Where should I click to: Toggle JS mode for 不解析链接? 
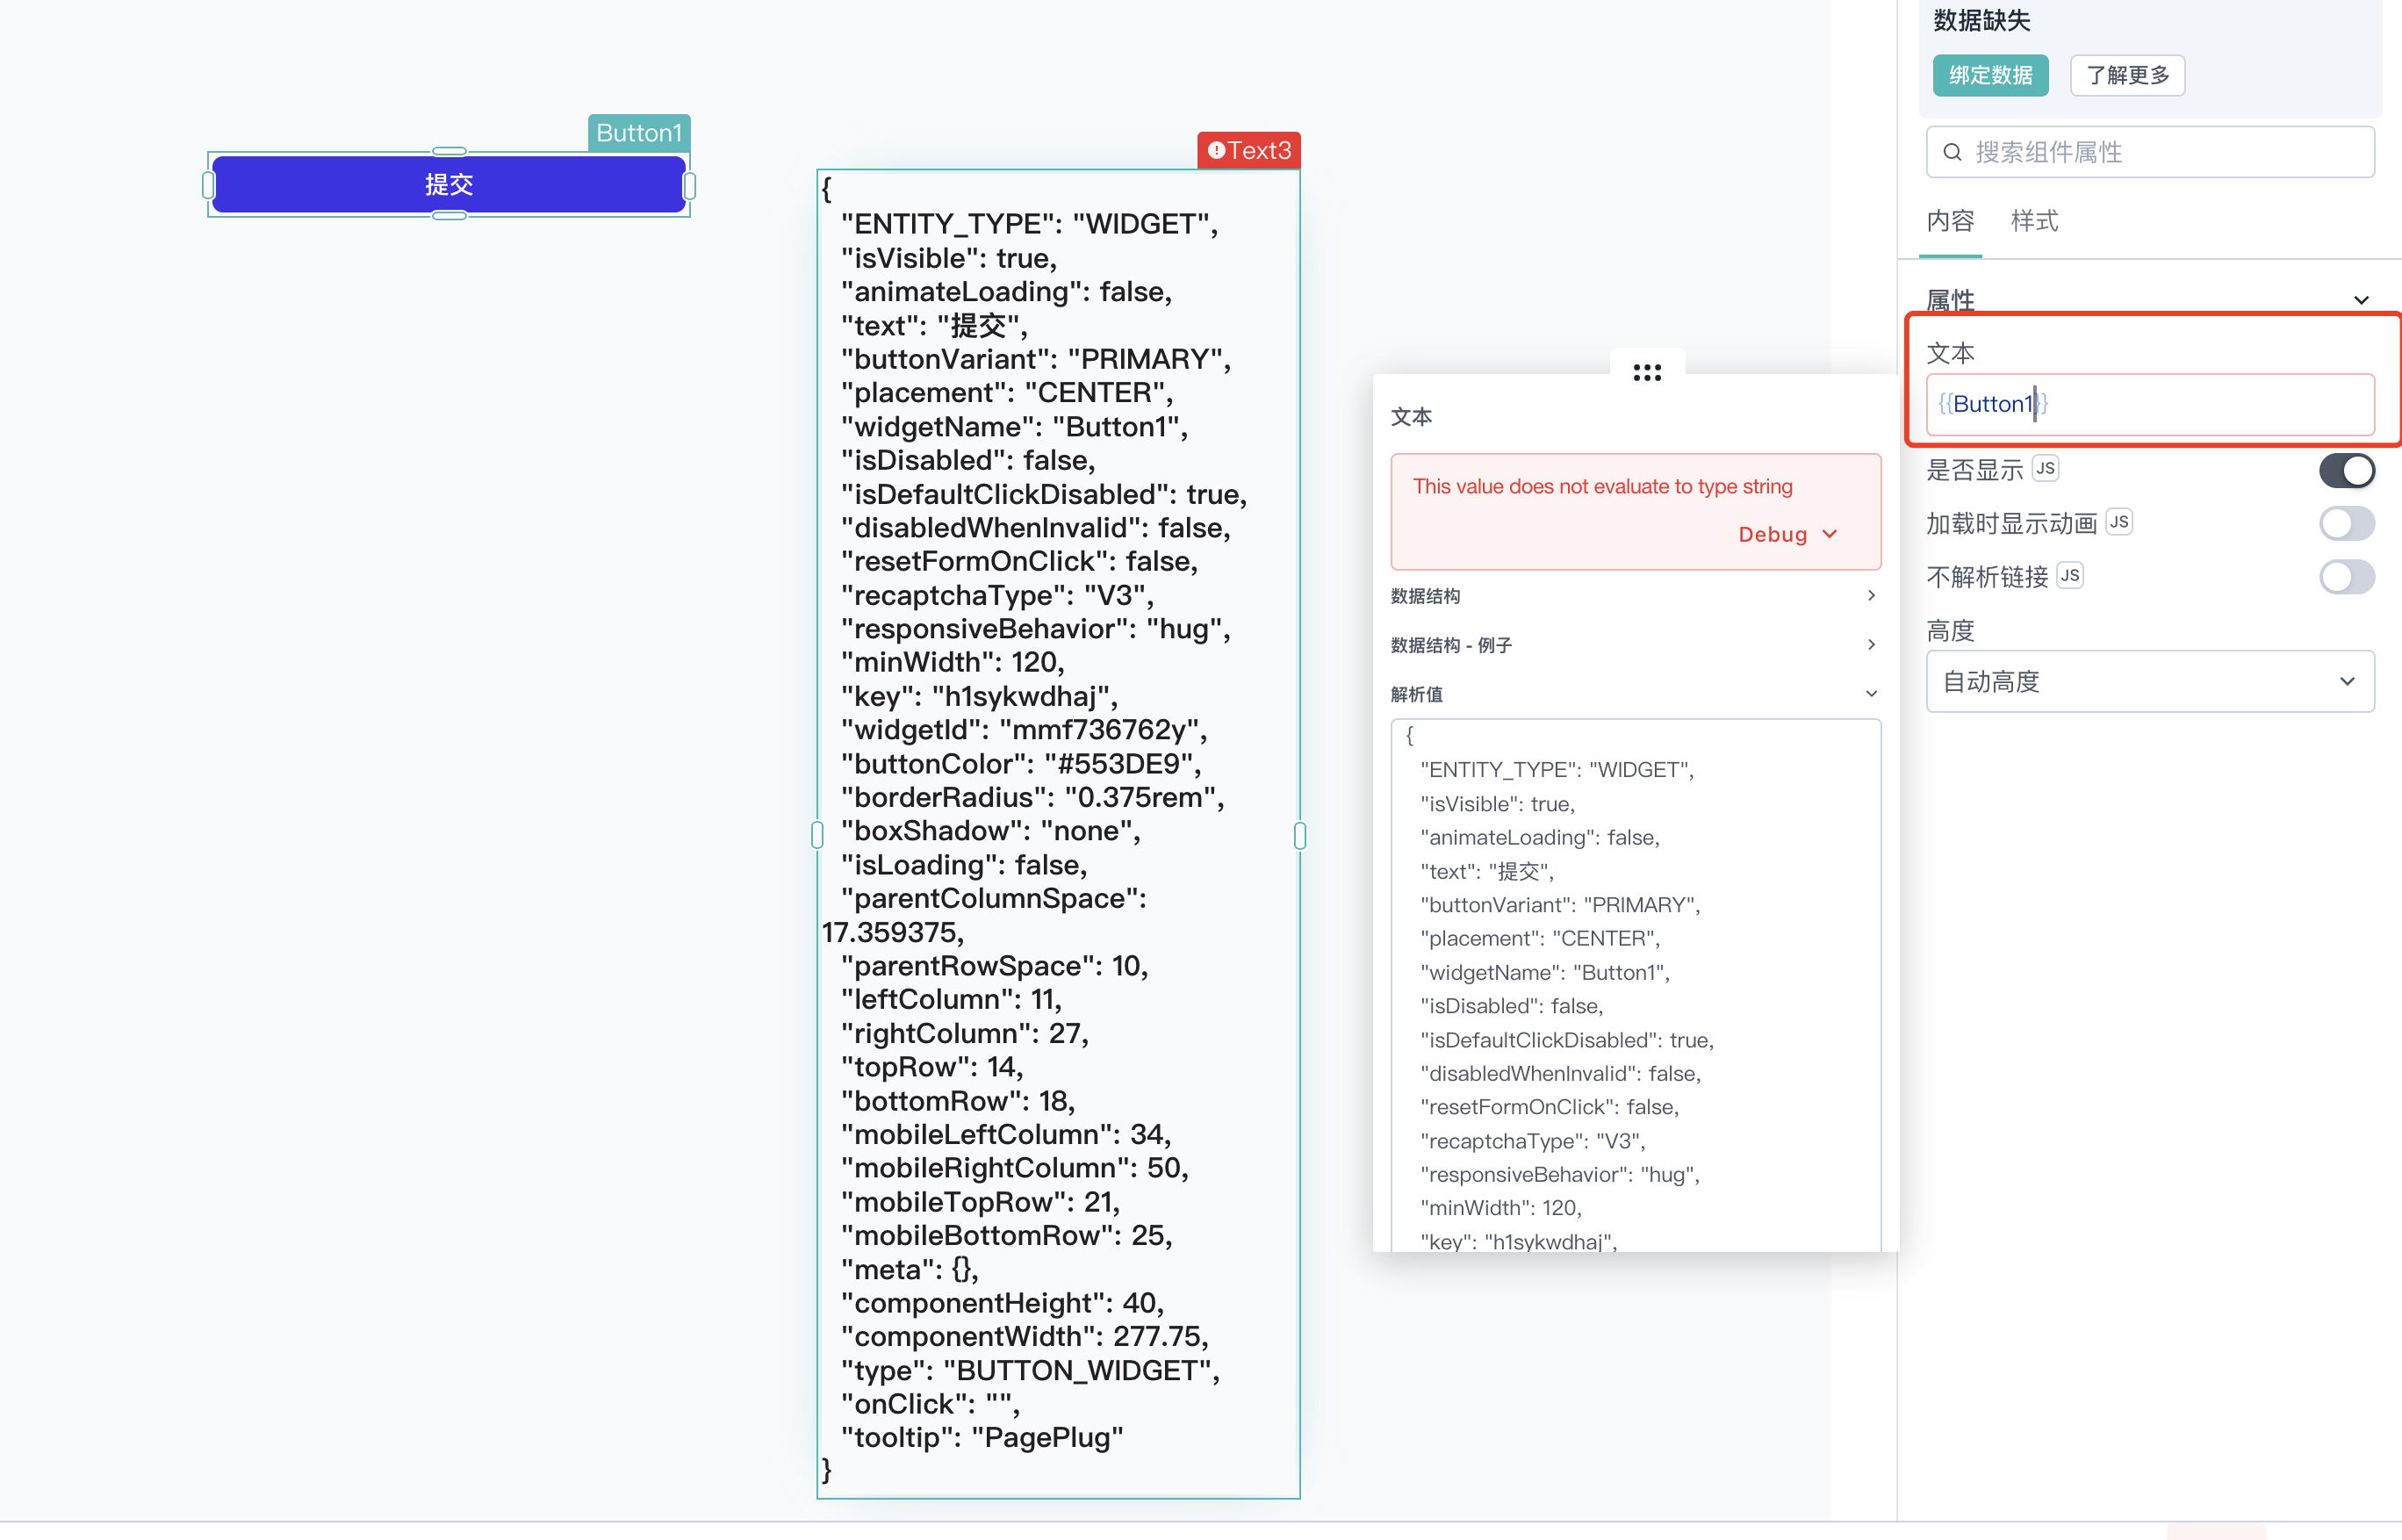point(2069,576)
